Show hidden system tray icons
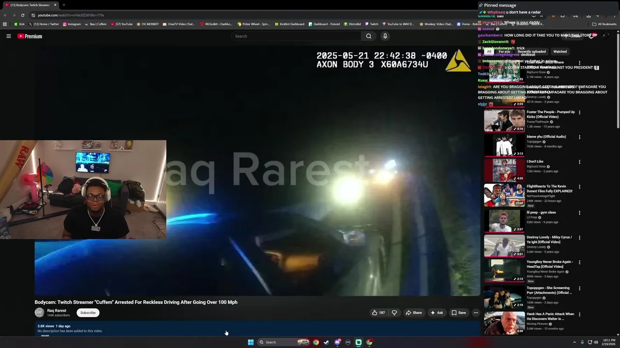 pos(574,342)
